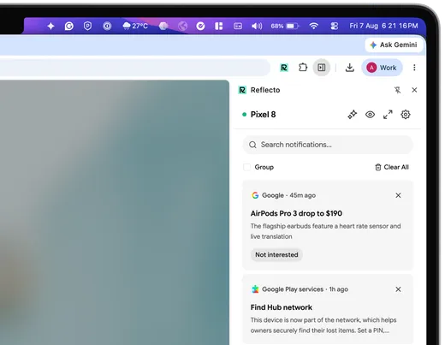
Task: Click Ask Gemini button
Action: (x=394, y=45)
